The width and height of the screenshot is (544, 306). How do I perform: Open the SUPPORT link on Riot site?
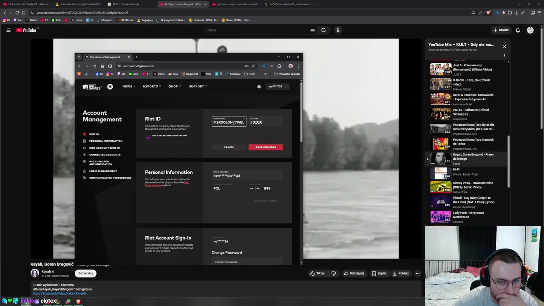[x=198, y=86]
